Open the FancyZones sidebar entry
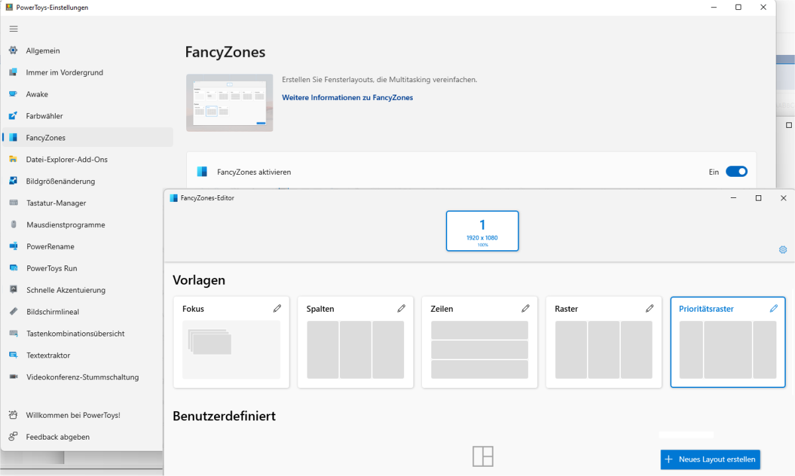795x476 pixels. [x=87, y=138]
